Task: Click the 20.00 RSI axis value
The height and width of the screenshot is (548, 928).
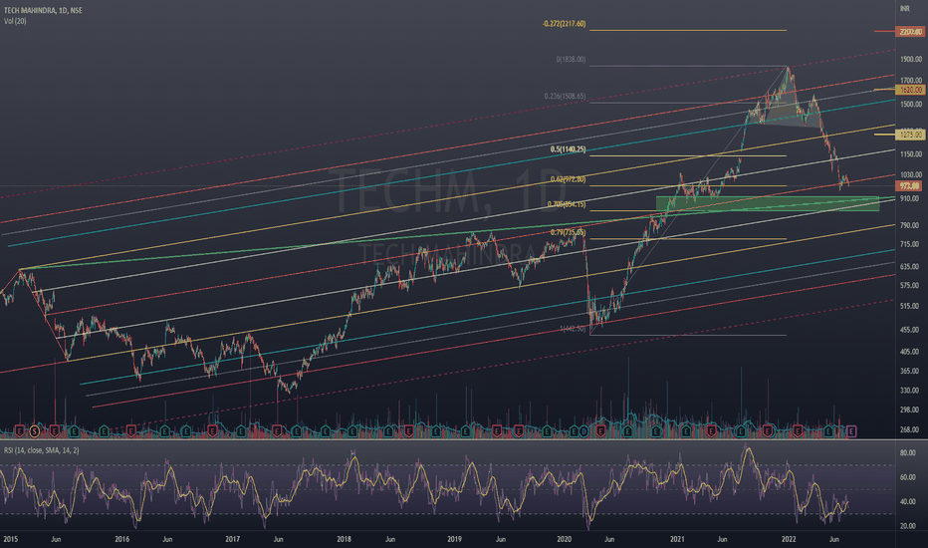Action: 908,526
